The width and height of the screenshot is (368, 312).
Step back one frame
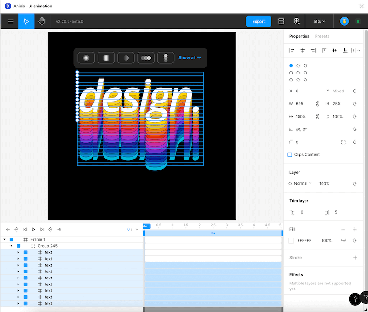(25, 229)
